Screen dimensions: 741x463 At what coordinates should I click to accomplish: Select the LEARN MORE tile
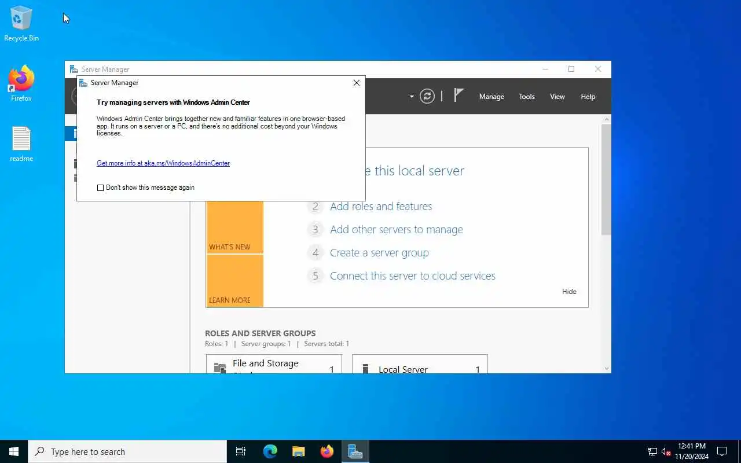[234, 281]
